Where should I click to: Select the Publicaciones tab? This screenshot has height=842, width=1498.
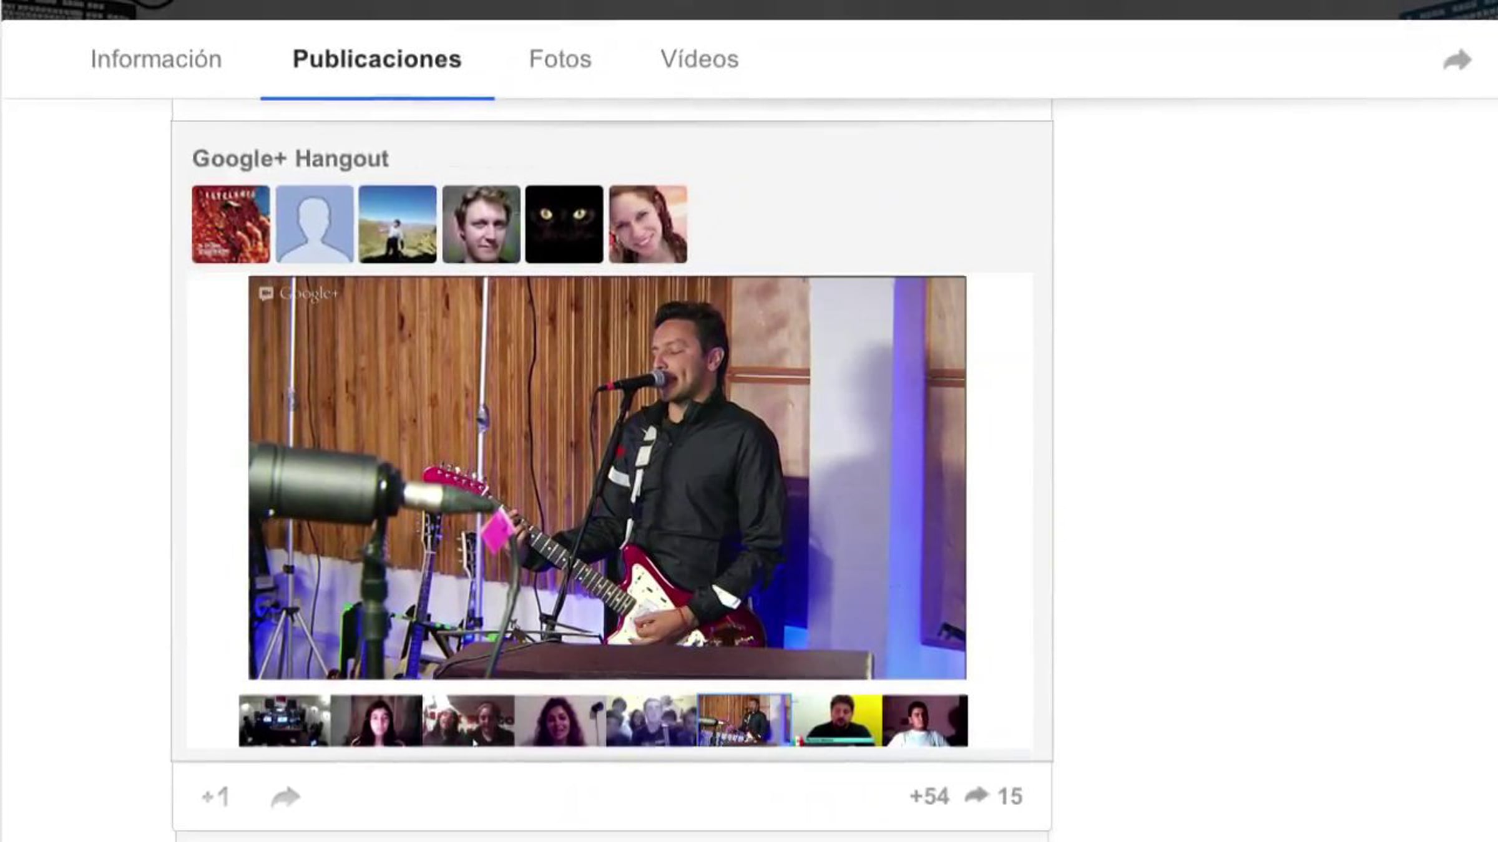point(377,59)
